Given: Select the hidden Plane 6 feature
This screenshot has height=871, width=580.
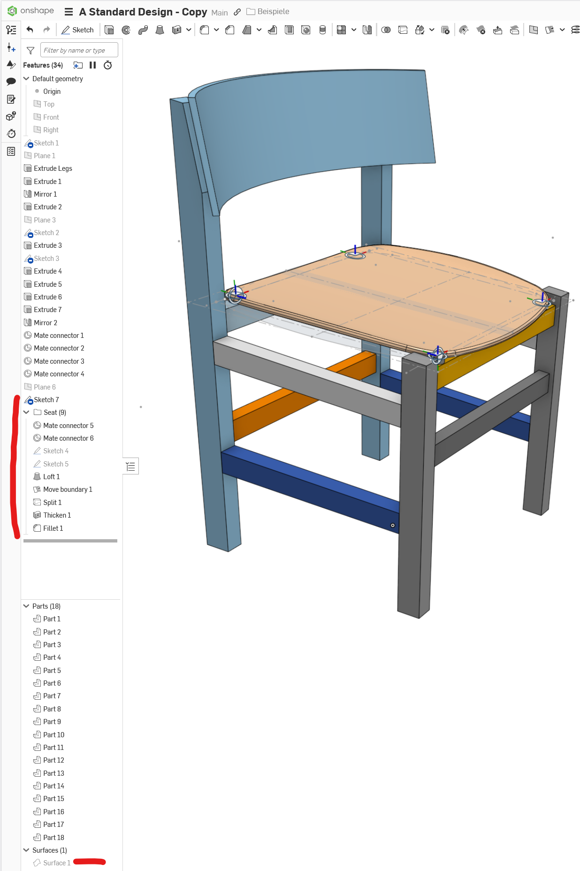Looking at the screenshot, I should tap(45, 387).
